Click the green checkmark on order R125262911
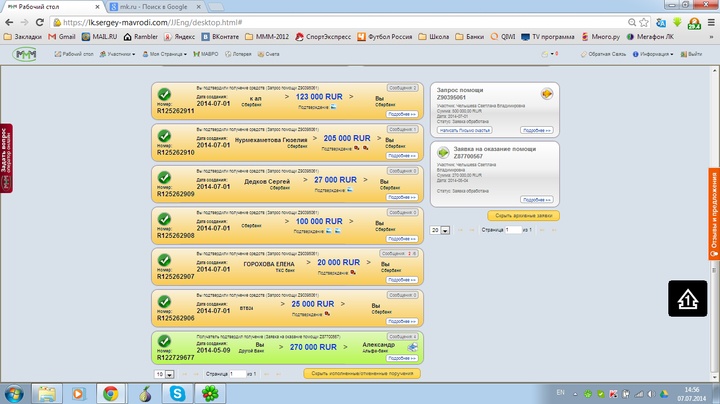This screenshot has height=404, width=720. (x=164, y=95)
